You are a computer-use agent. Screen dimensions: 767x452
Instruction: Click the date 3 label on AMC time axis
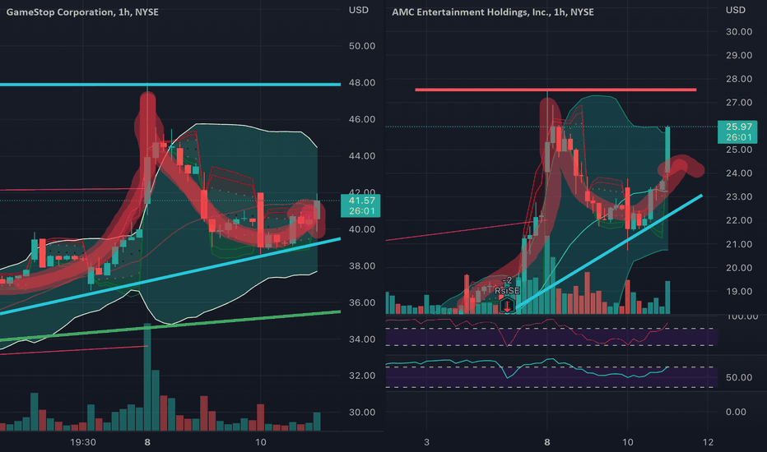coord(426,442)
